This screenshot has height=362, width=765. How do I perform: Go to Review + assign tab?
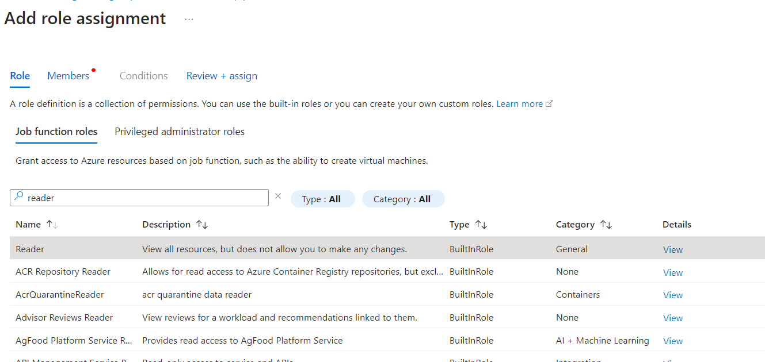pos(222,76)
